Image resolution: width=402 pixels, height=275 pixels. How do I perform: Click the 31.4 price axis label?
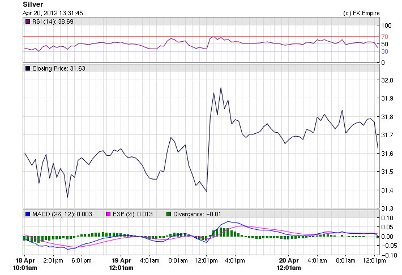click(x=388, y=190)
